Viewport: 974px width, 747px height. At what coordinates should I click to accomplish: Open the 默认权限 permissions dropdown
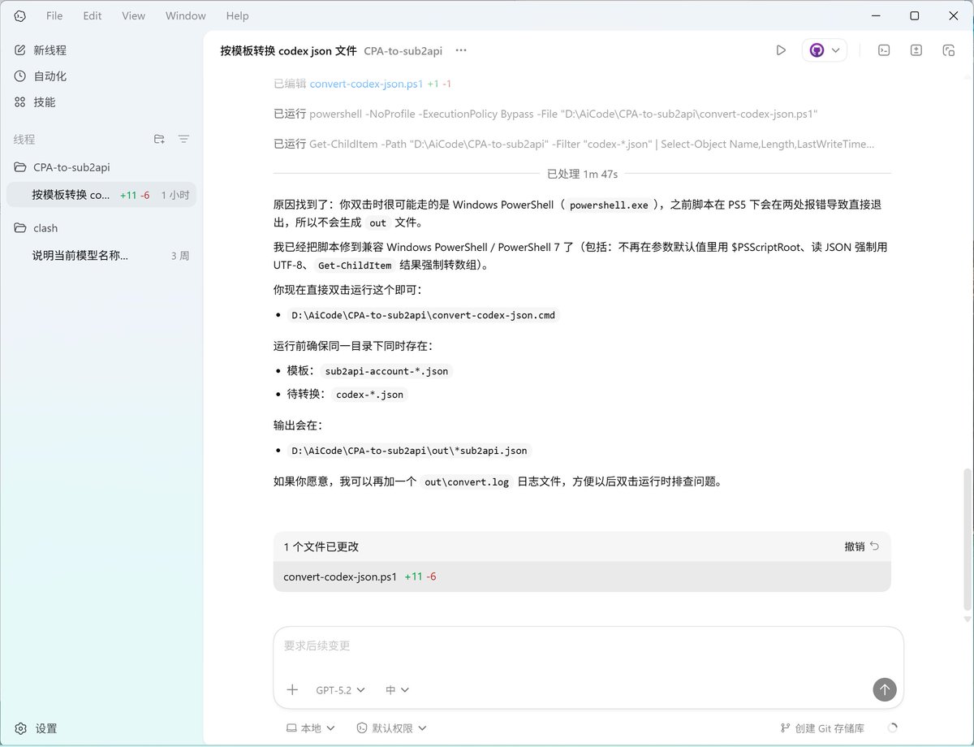392,728
